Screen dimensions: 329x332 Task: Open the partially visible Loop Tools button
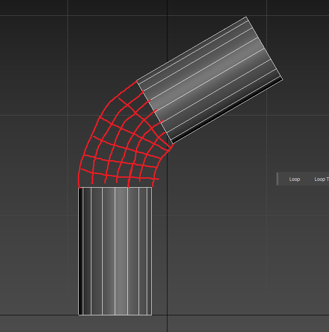point(321,179)
